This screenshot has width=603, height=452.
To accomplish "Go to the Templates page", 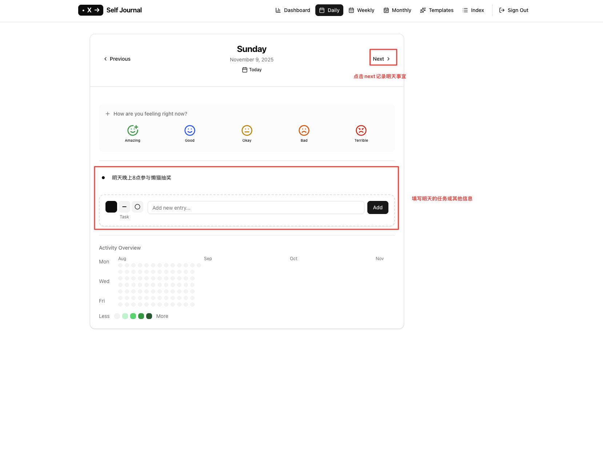I will point(437,10).
